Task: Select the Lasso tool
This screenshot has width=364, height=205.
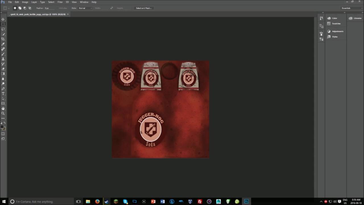Action: coord(3,29)
